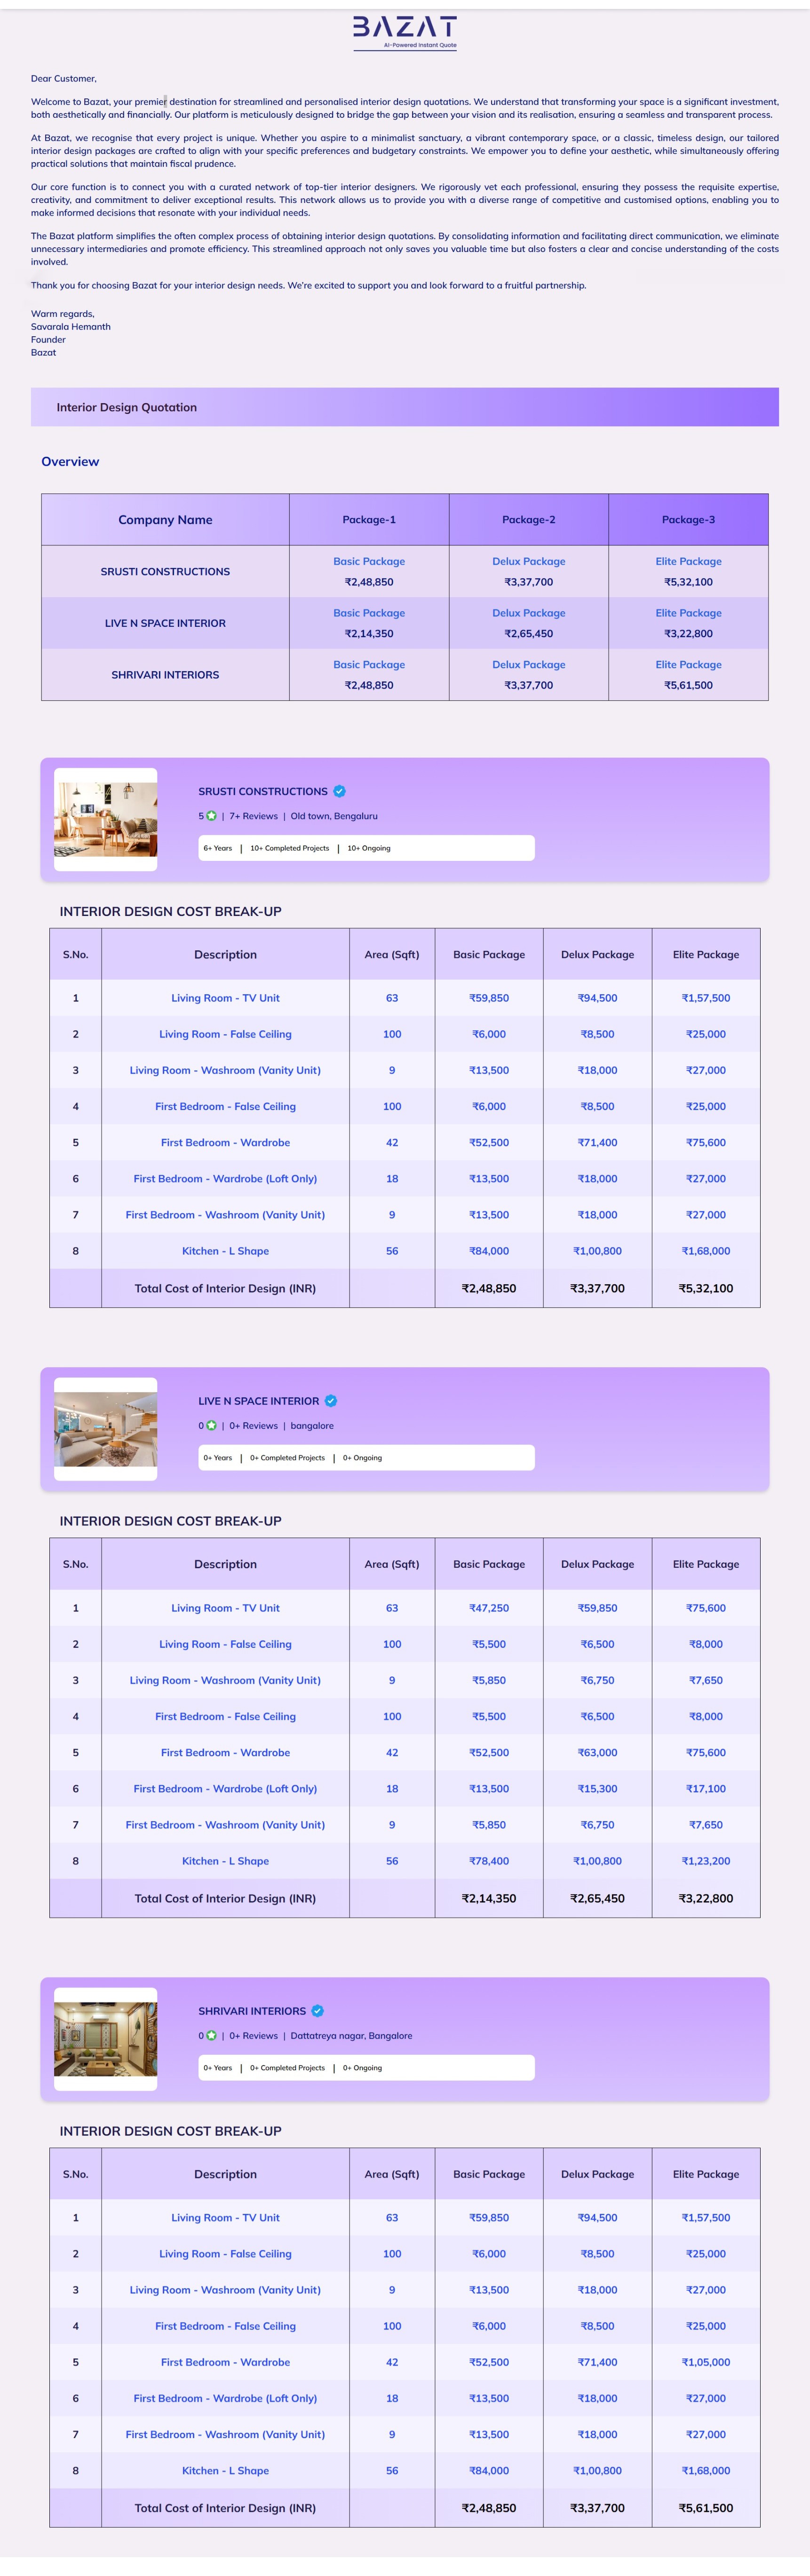The image size is (810, 2576).
Task: Click "10+ Ongoing" on the SRUSTI card
Action: [370, 848]
